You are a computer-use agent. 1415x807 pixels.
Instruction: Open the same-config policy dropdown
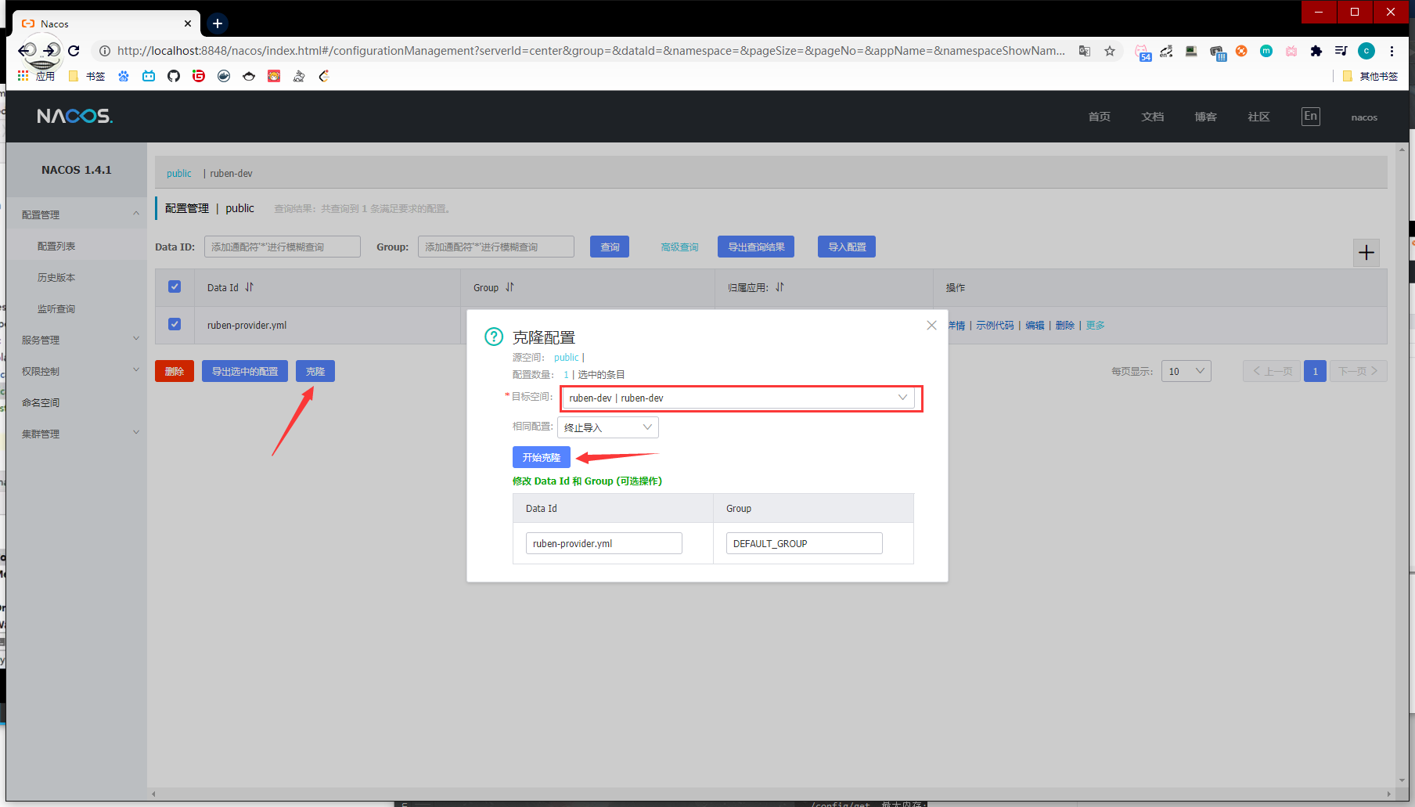click(607, 427)
